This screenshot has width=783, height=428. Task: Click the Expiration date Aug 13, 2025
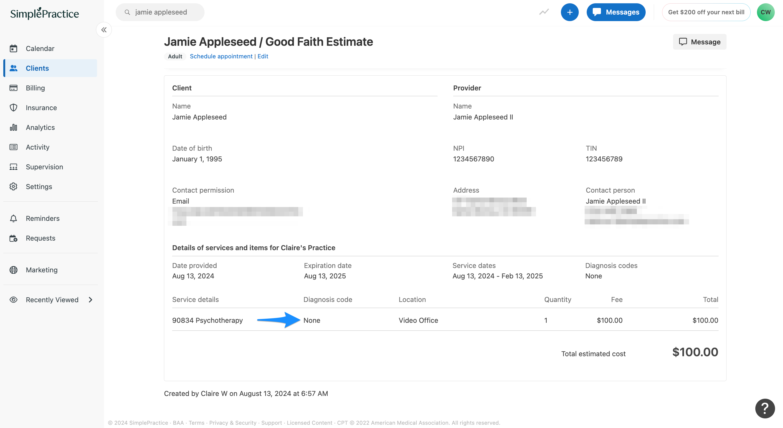point(325,276)
